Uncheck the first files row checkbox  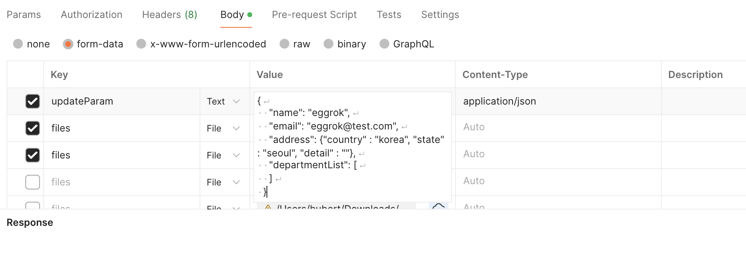coord(33,128)
